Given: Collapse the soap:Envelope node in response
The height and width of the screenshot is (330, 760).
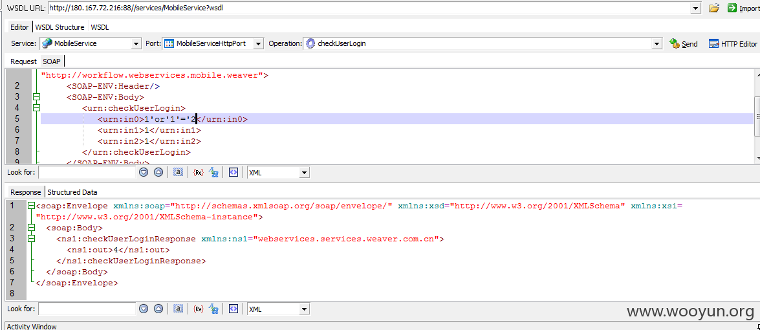Looking at the screenshot, I should tap(32, 206).
